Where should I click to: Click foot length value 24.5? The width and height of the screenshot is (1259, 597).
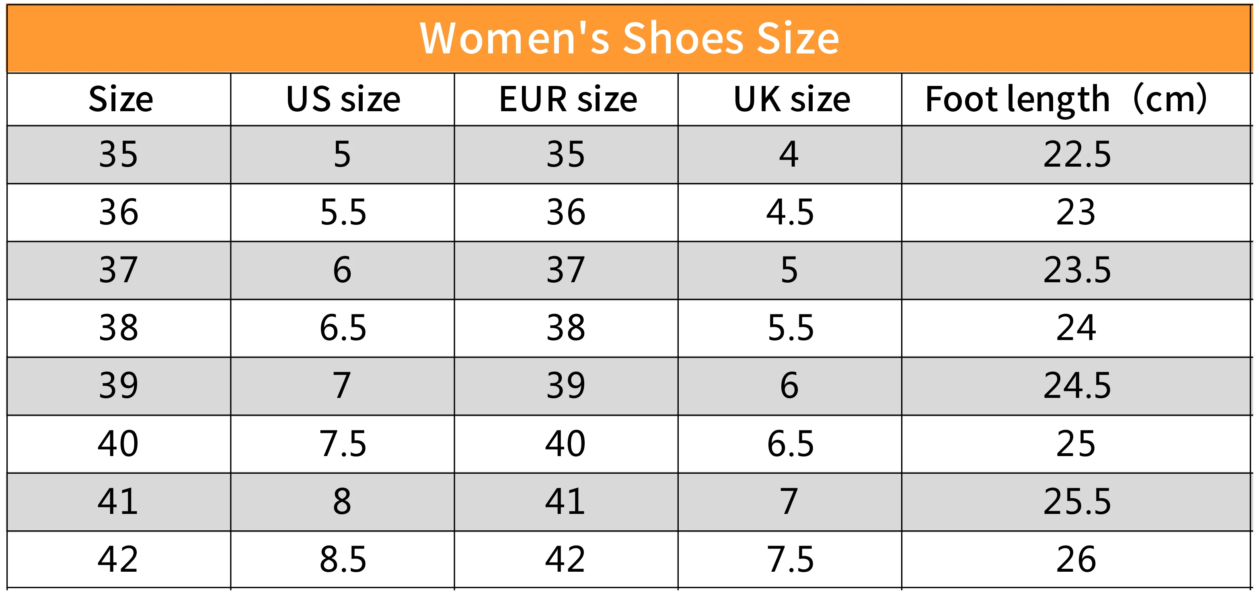[1077, 386]
